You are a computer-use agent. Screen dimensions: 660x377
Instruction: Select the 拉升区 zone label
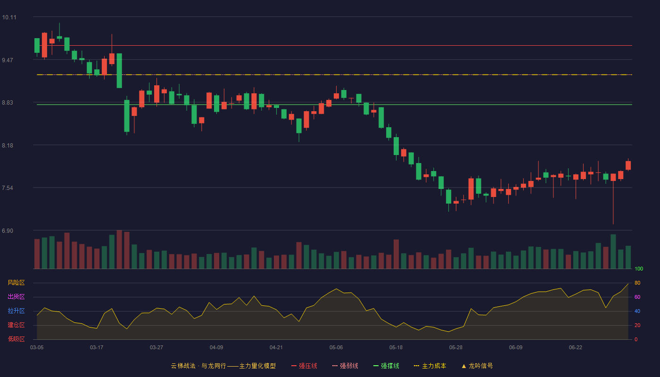(x=16, y=311)
